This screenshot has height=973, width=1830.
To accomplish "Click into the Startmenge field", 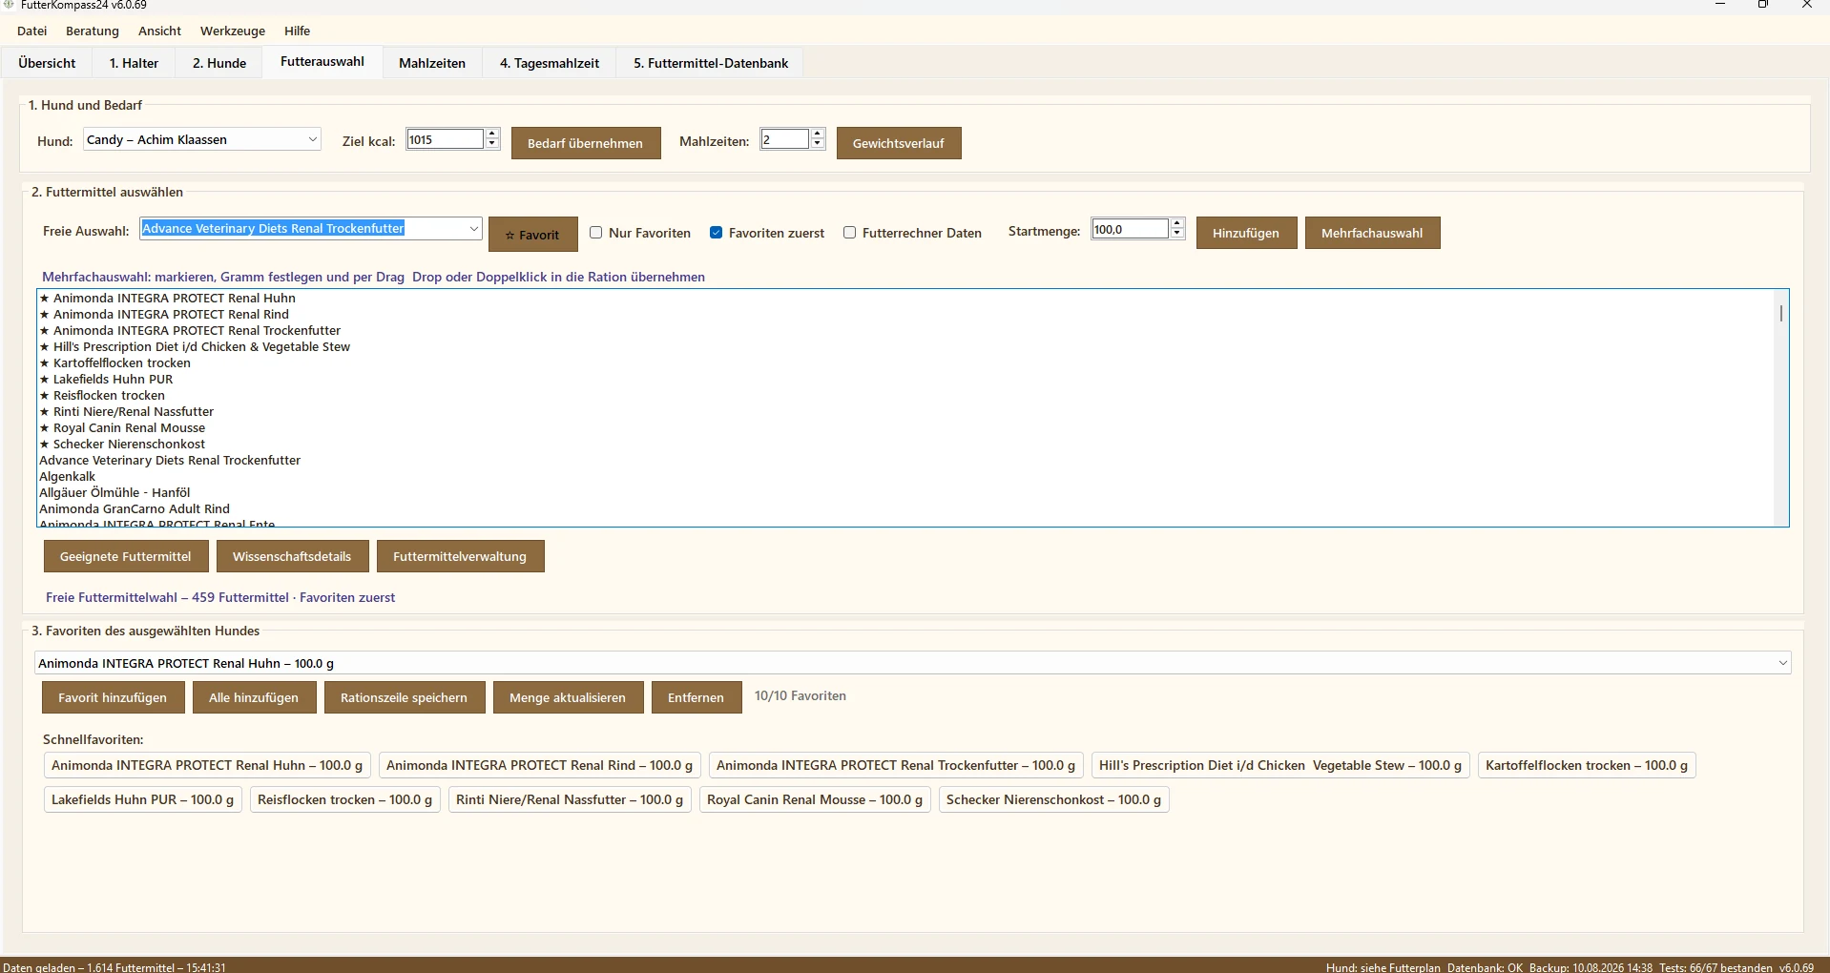I will [x=1130, y=229].
